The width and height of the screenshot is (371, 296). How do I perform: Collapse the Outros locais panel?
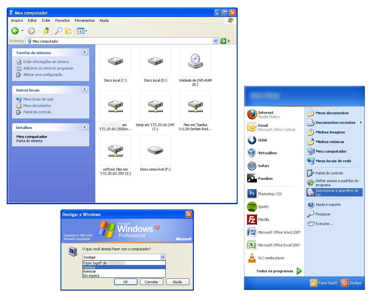coord(84,90)
